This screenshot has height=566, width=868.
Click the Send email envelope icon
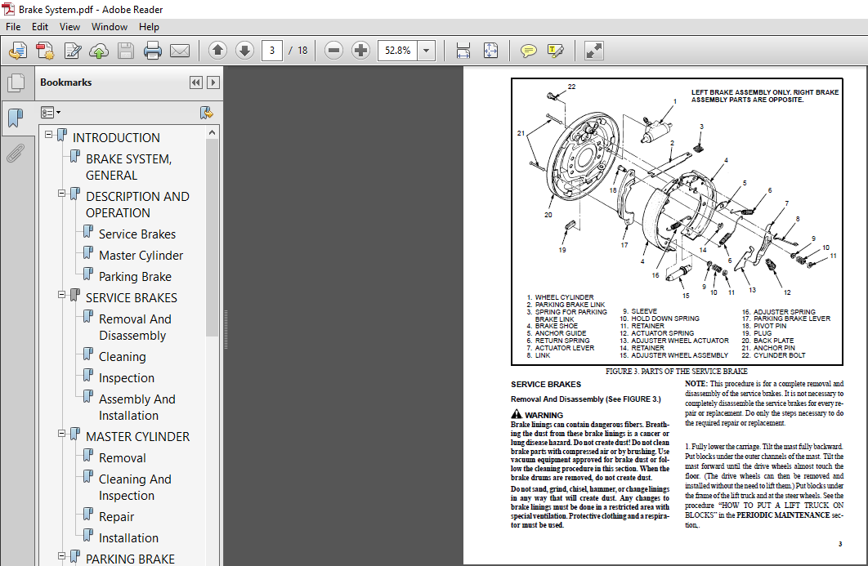[179, 51]
